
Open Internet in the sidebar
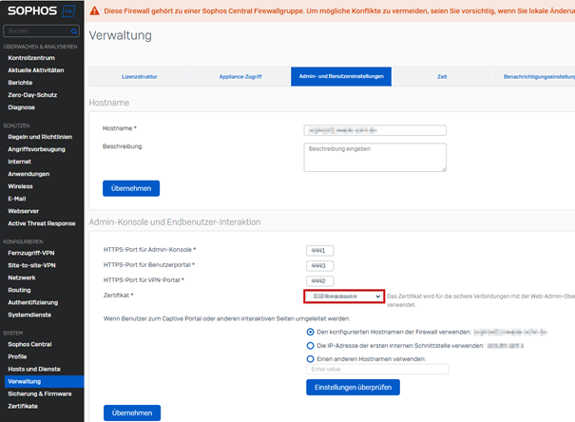[x=19, y=162]
